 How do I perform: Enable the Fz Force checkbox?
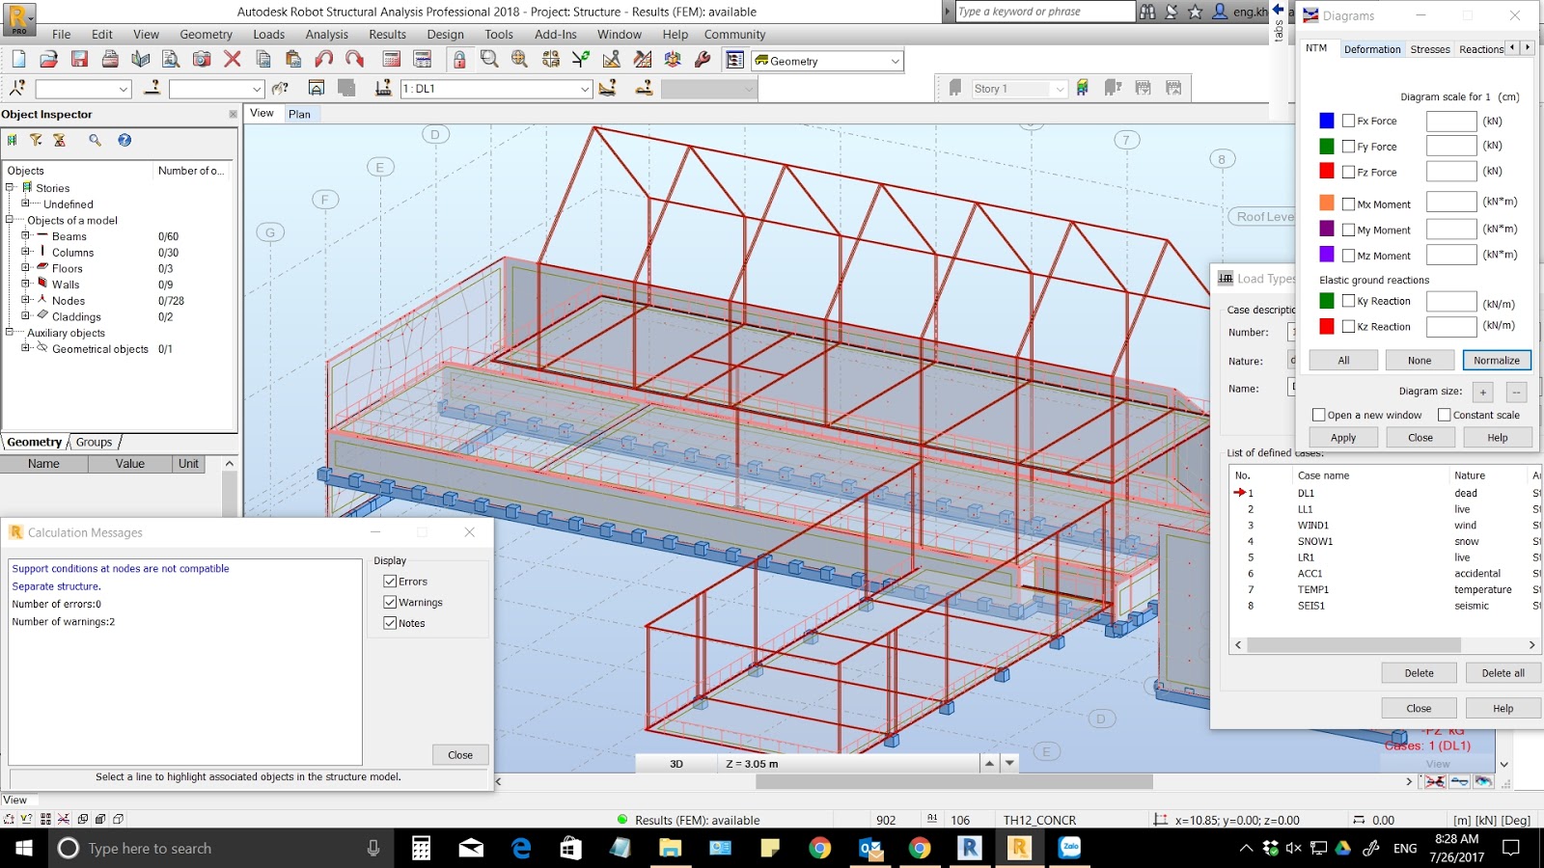coord(1348,172)
